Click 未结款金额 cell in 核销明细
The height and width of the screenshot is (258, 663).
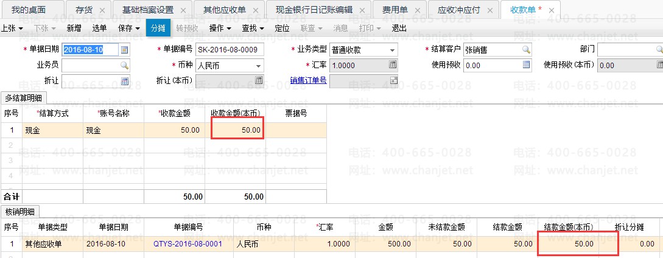(x=445, y=244)
